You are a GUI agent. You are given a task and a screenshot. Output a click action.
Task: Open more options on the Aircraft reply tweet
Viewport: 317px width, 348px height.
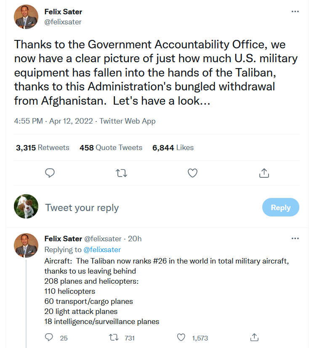click(x=296, y=239)
